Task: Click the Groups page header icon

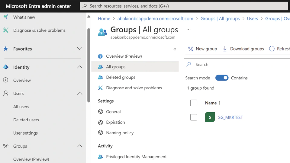Action: [x=102, y=32]
